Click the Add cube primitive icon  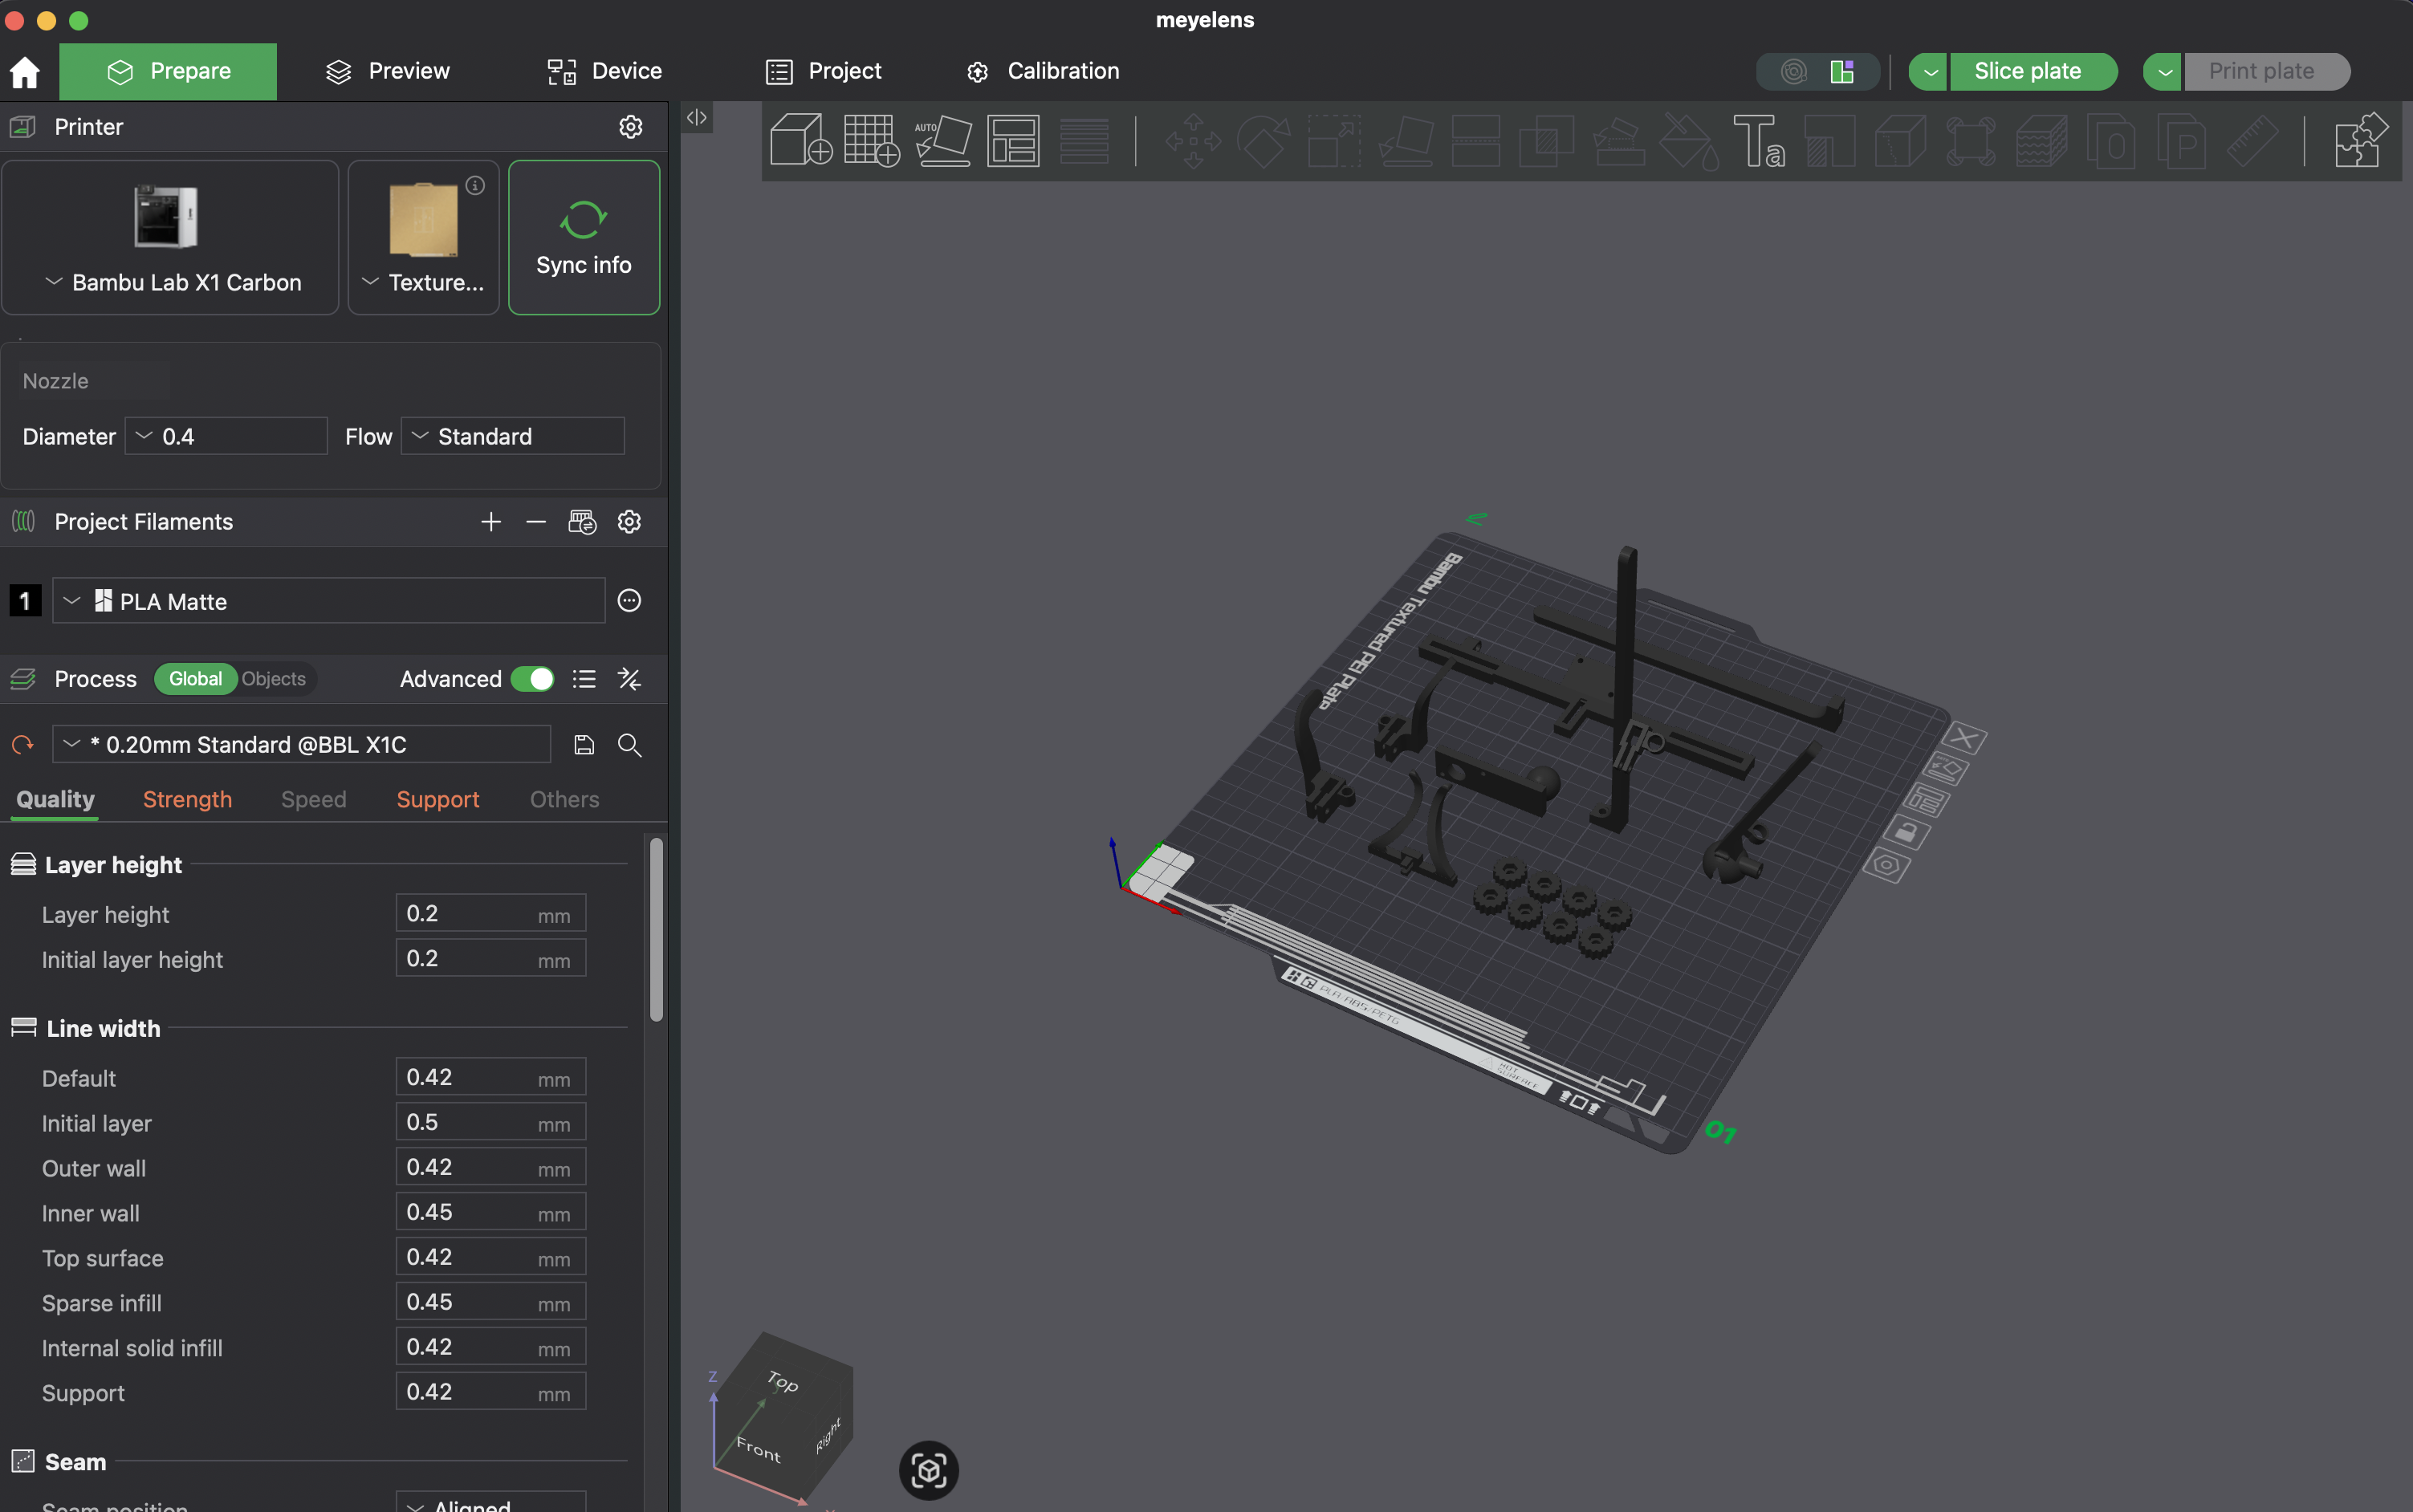pos(800,140)
